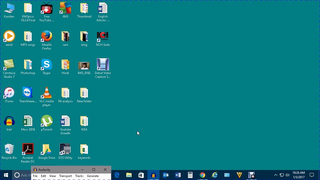The width and height of the screenshot is (320, 180).
Task: Open the yellow V app on taskbar
Action: pyautogui.click(x=239, y=175)
